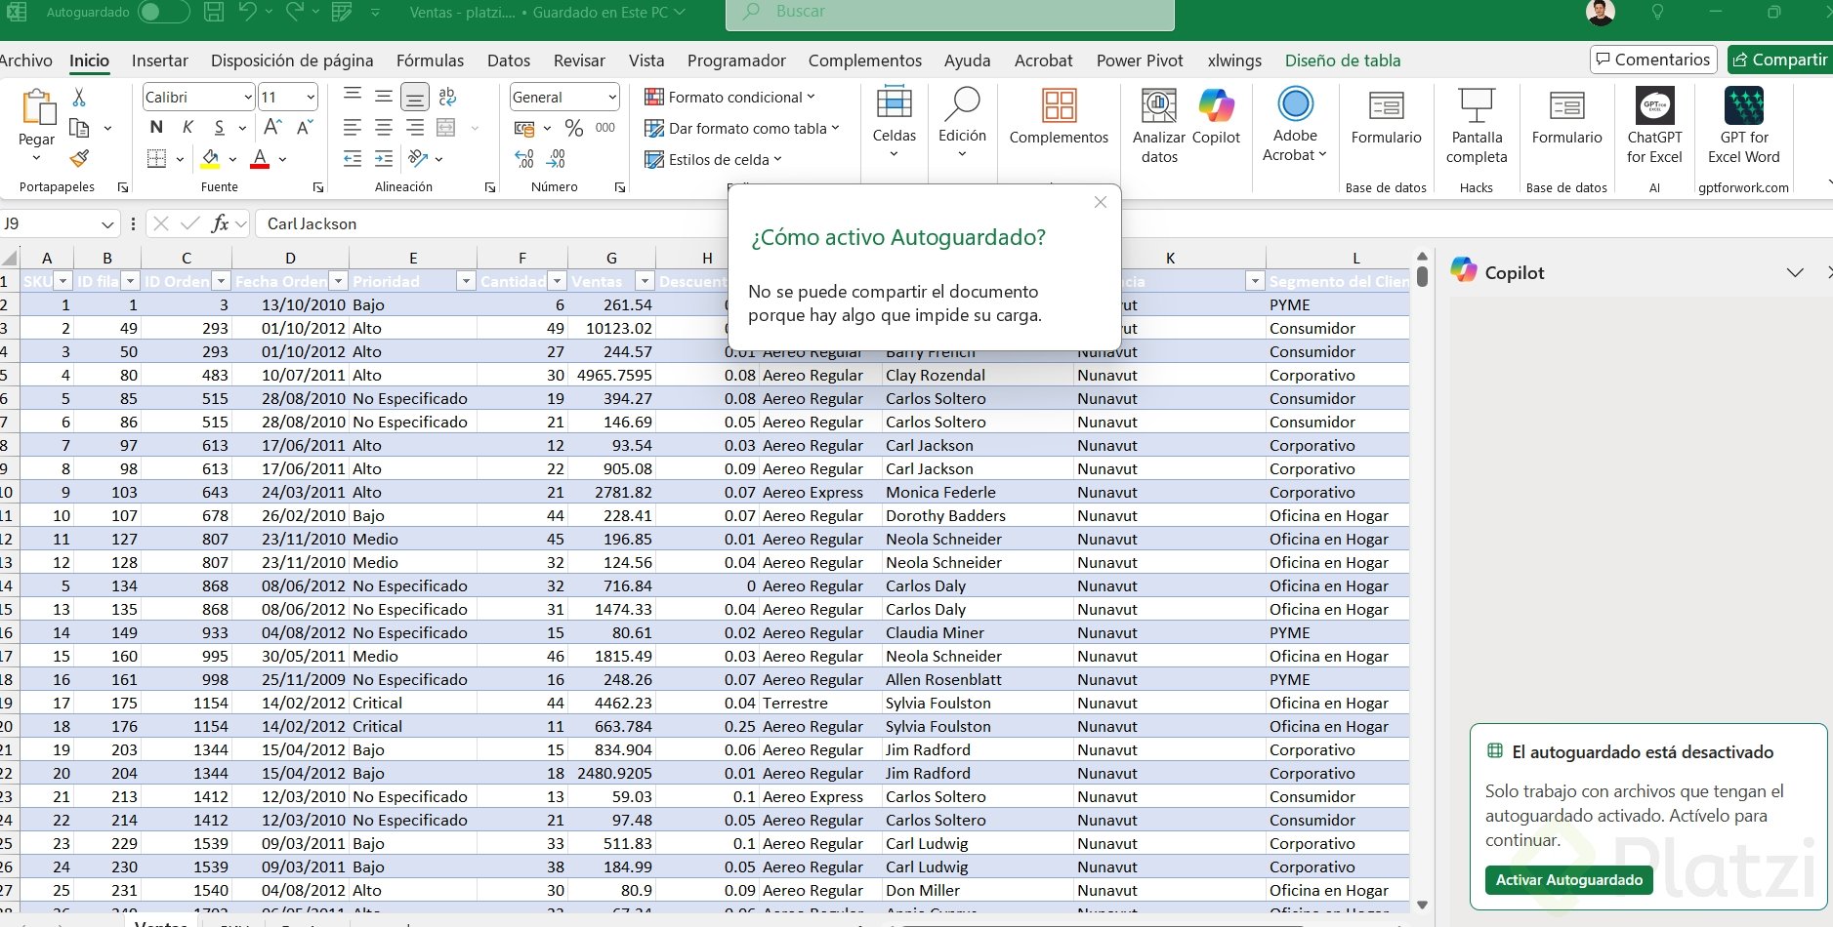Image resolution: width=1833 pixels, height=927 pixels.
Task: Click the Format Painter brush icon
Action: (80, 158)
